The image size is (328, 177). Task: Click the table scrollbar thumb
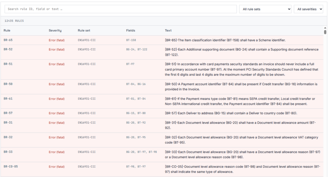[325, 32]
